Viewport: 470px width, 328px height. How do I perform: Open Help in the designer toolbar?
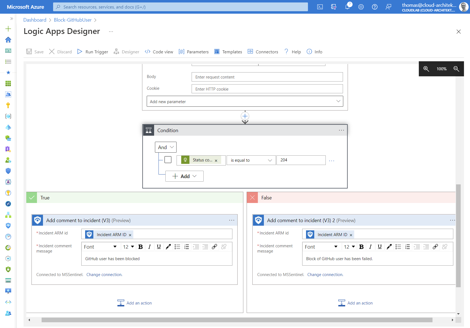pyautogui.click(x=292, y=52)
